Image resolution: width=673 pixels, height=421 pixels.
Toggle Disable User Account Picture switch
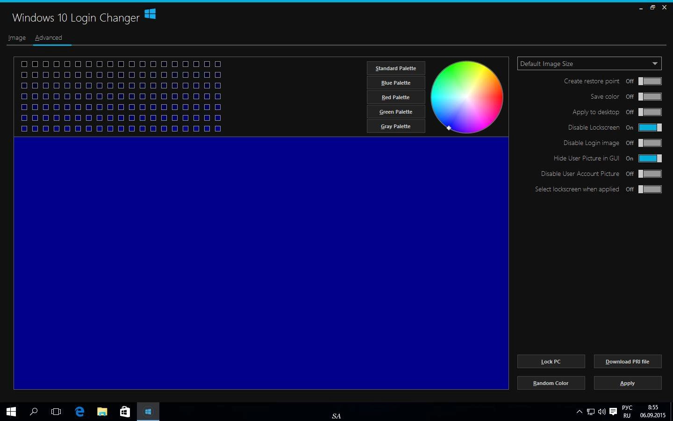coord(650,174)
